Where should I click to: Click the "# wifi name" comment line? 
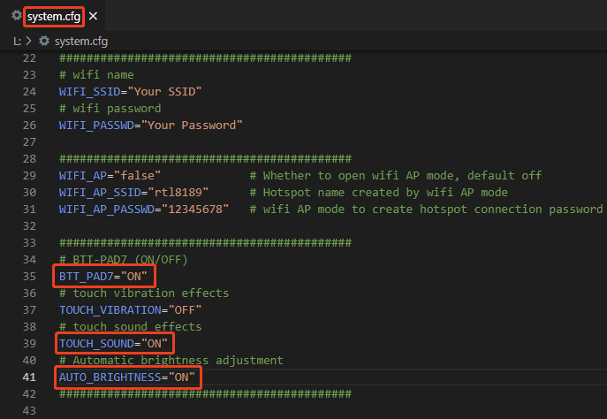coord(96,75)
